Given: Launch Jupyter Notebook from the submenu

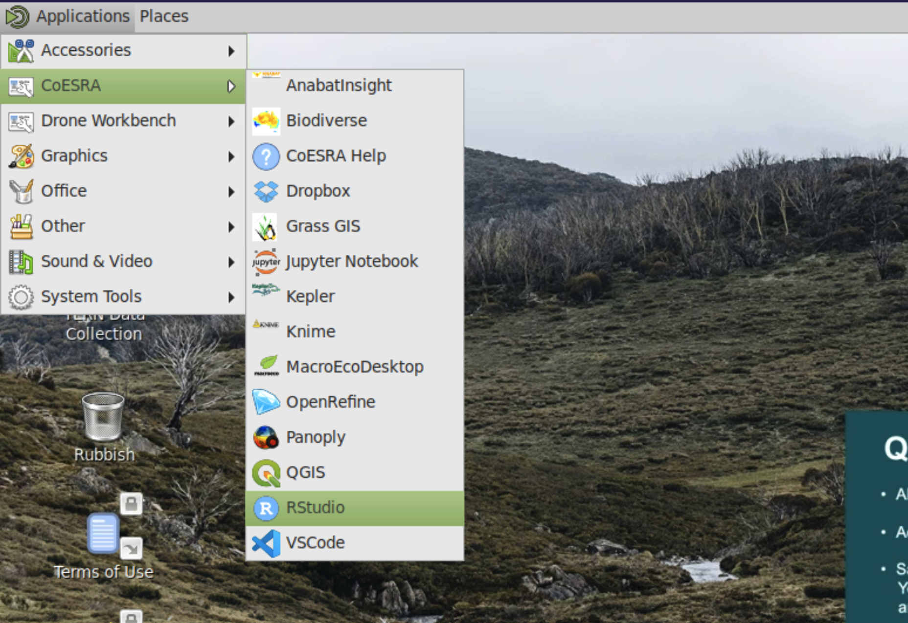Looking at the screenshot, I should (x=355, y=262).
